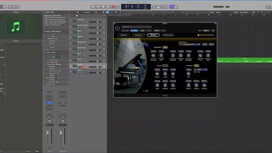Open the LCD display mode dropdown arrow
This screenshot has height=153, width=272.
150,7
